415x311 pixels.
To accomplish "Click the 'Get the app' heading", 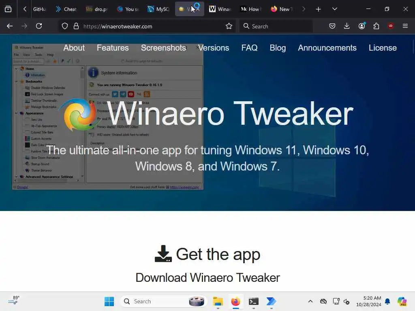I will 207,254.
